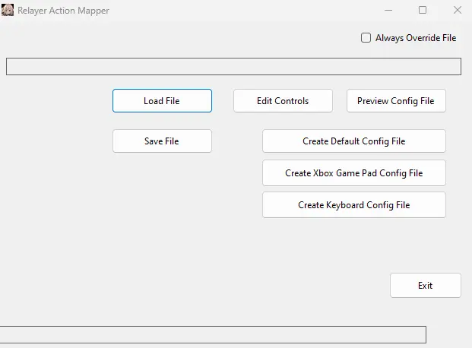Maximize the Relayer Action Mapper window
The height and width of the screenshot is (348, 472).
(x=423, y=10)
